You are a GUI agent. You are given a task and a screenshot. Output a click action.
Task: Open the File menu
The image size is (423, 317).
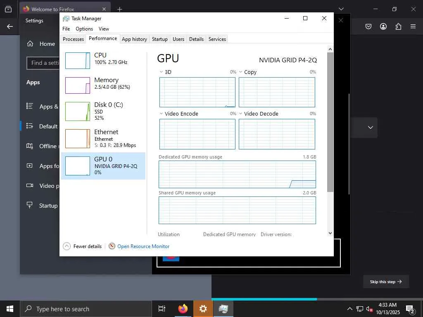[x=66, y=29]
